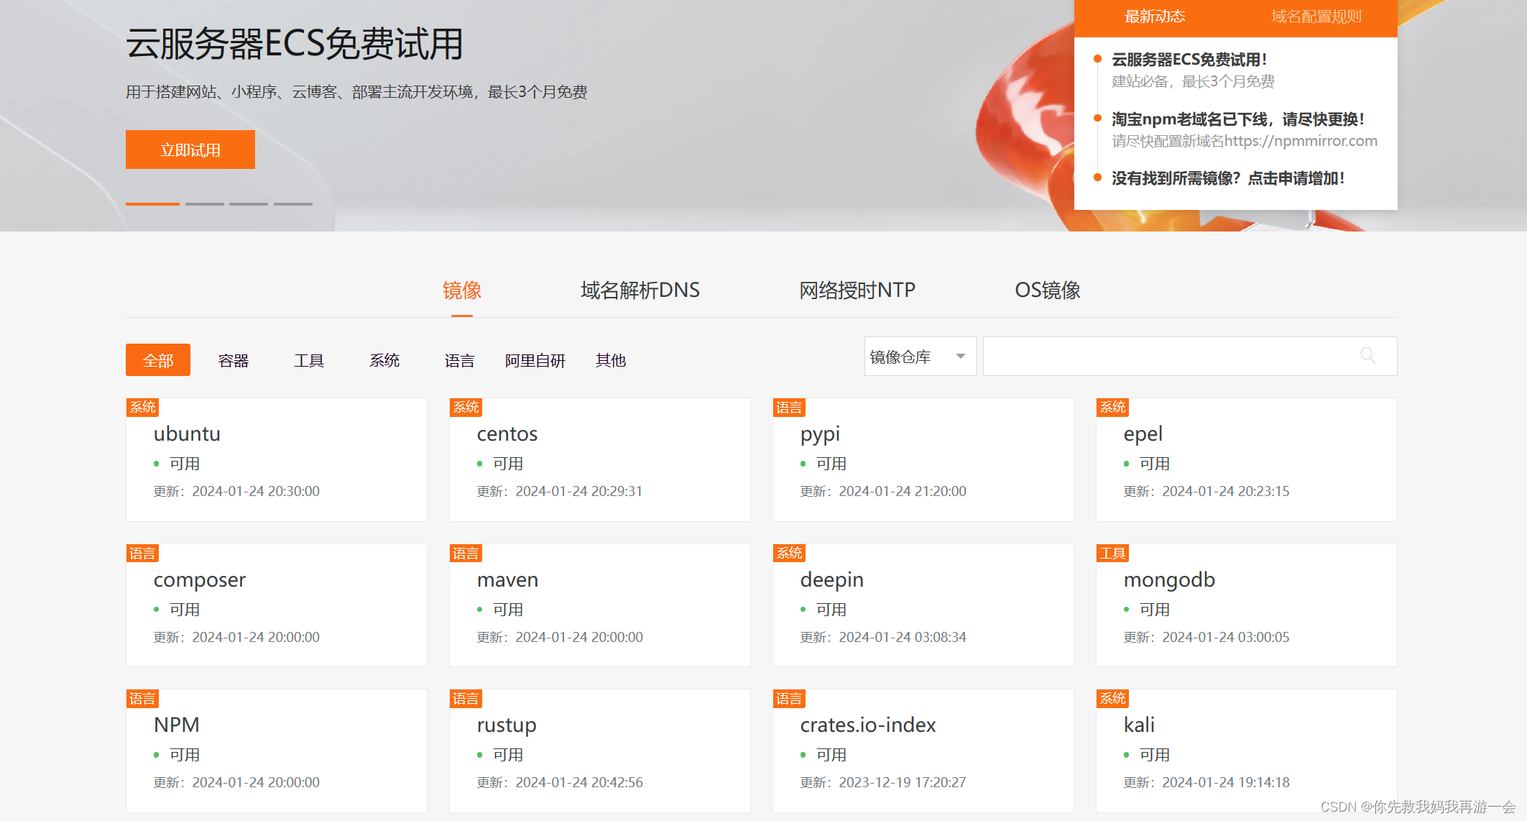The height and width of the screenshot is (821, 1527).
Task: Open the ubuntu mirror card
Action: coord(277,460)
